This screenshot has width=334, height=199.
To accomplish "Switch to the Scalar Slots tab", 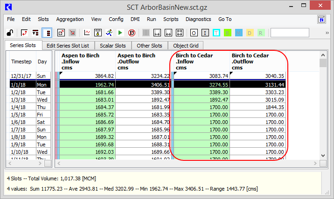I will click(x=113, y=46).
